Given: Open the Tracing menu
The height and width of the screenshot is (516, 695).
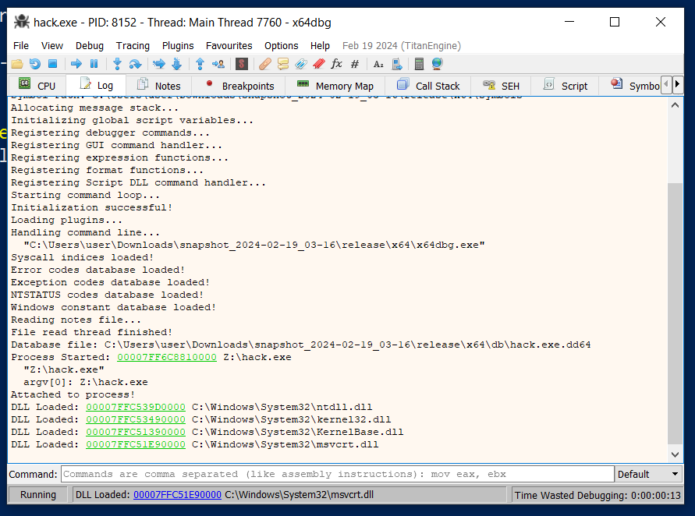Looking at the screenshot, I should [x=133, y=46].
